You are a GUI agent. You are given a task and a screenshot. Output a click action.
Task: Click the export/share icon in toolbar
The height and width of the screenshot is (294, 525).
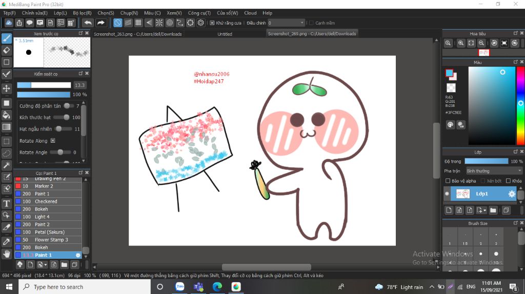19,22
